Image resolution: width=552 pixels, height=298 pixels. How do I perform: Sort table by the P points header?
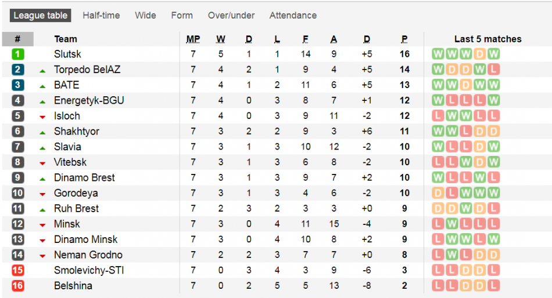click(x=404, y=39)
